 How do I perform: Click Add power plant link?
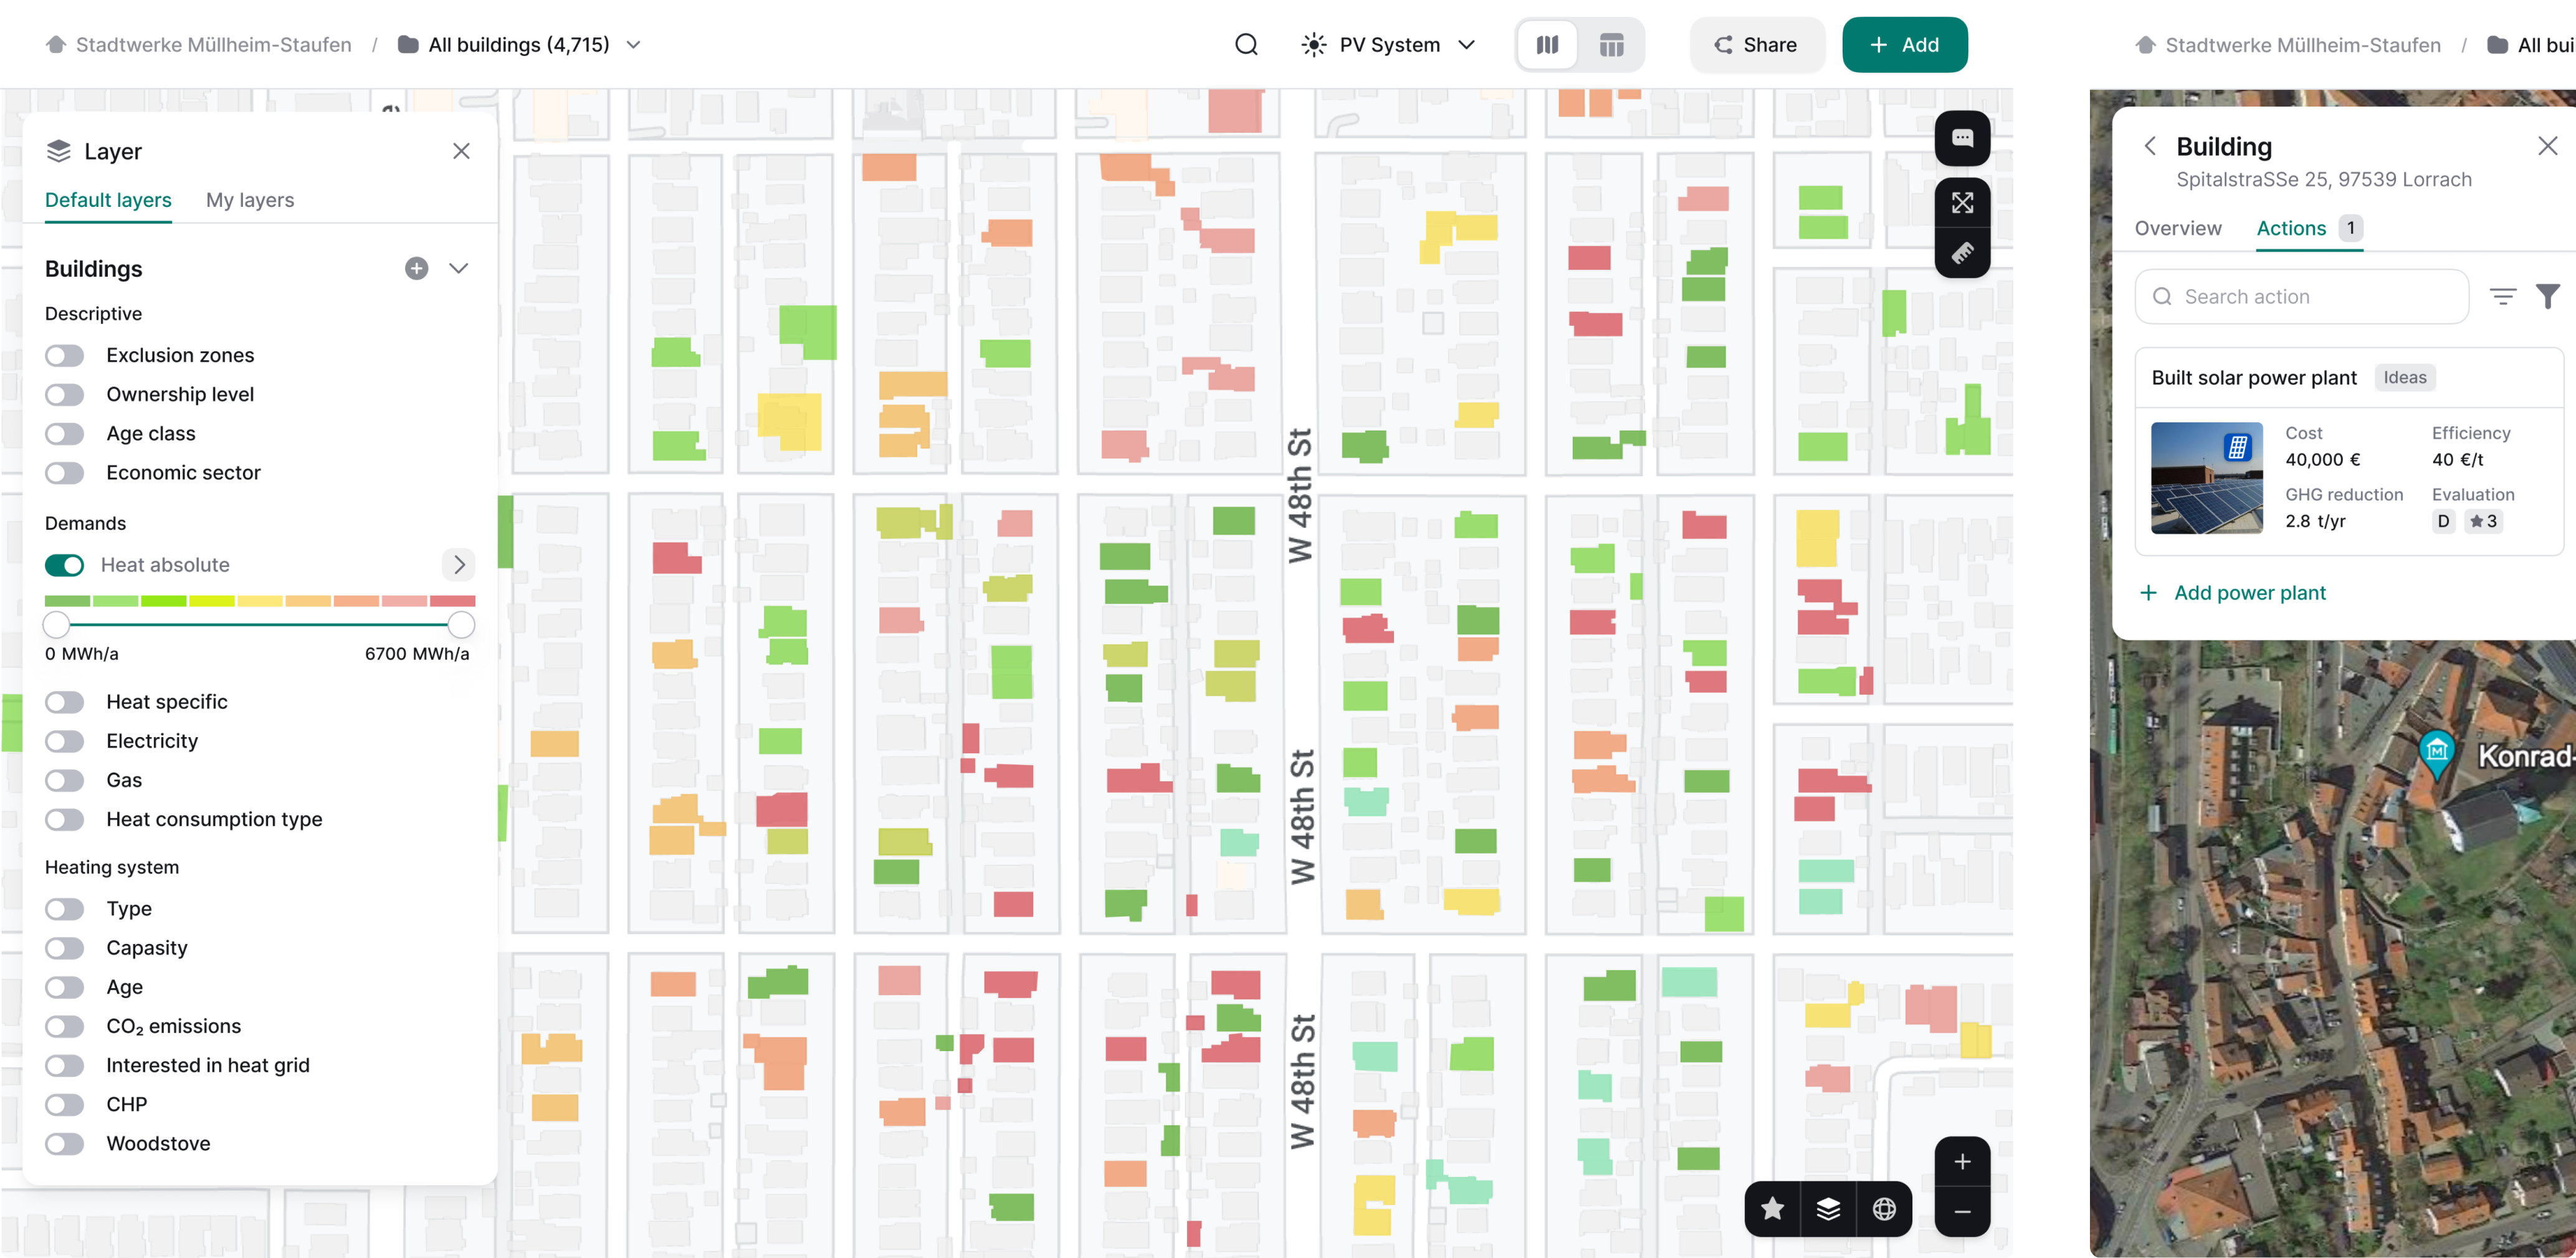pyautogui.click(x=2249, y=593)
